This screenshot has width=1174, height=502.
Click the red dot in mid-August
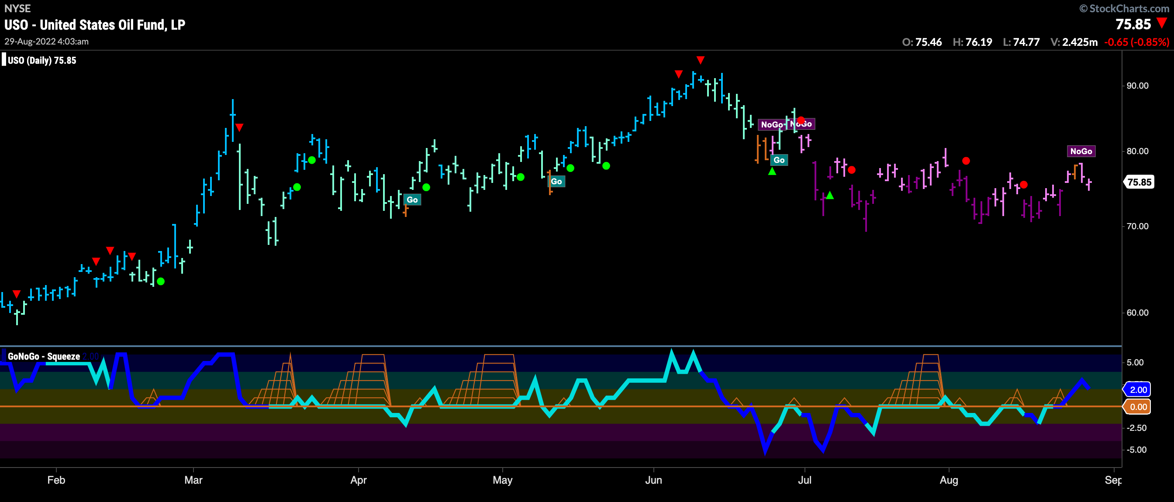point(1024,185)
